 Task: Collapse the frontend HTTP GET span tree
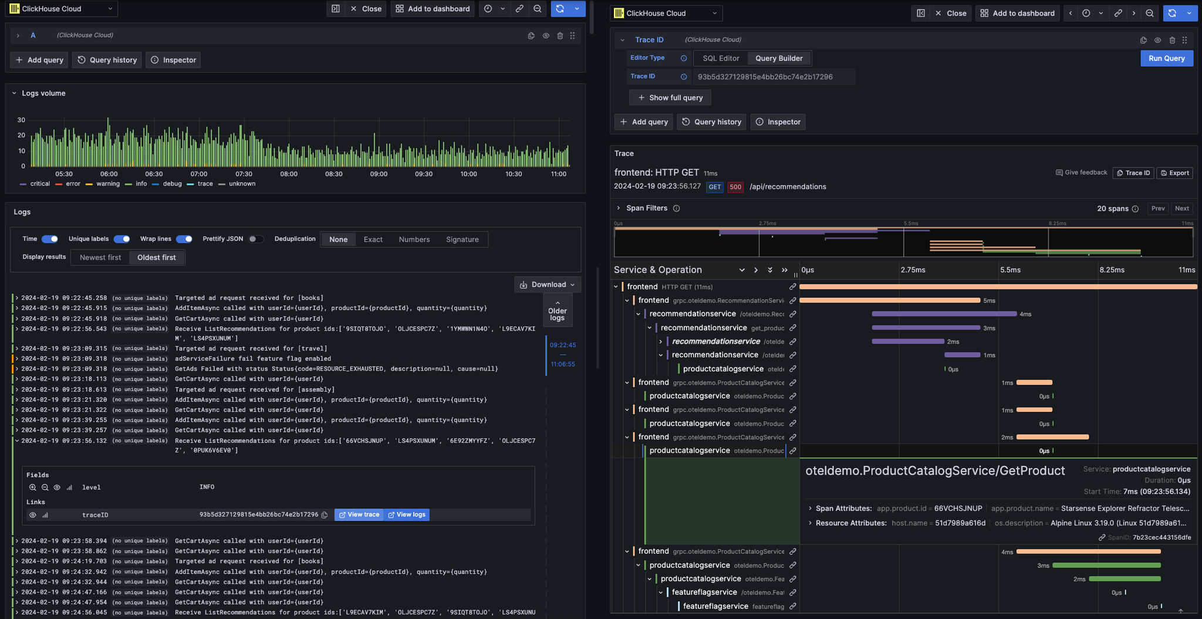coord(616,287)
